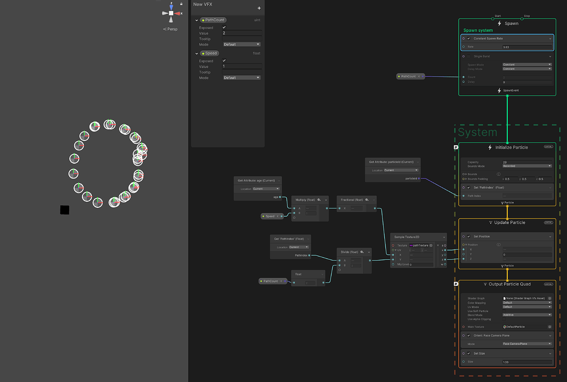
Task: Open the settings cog on the Multiply node
Action: [319, 200]
